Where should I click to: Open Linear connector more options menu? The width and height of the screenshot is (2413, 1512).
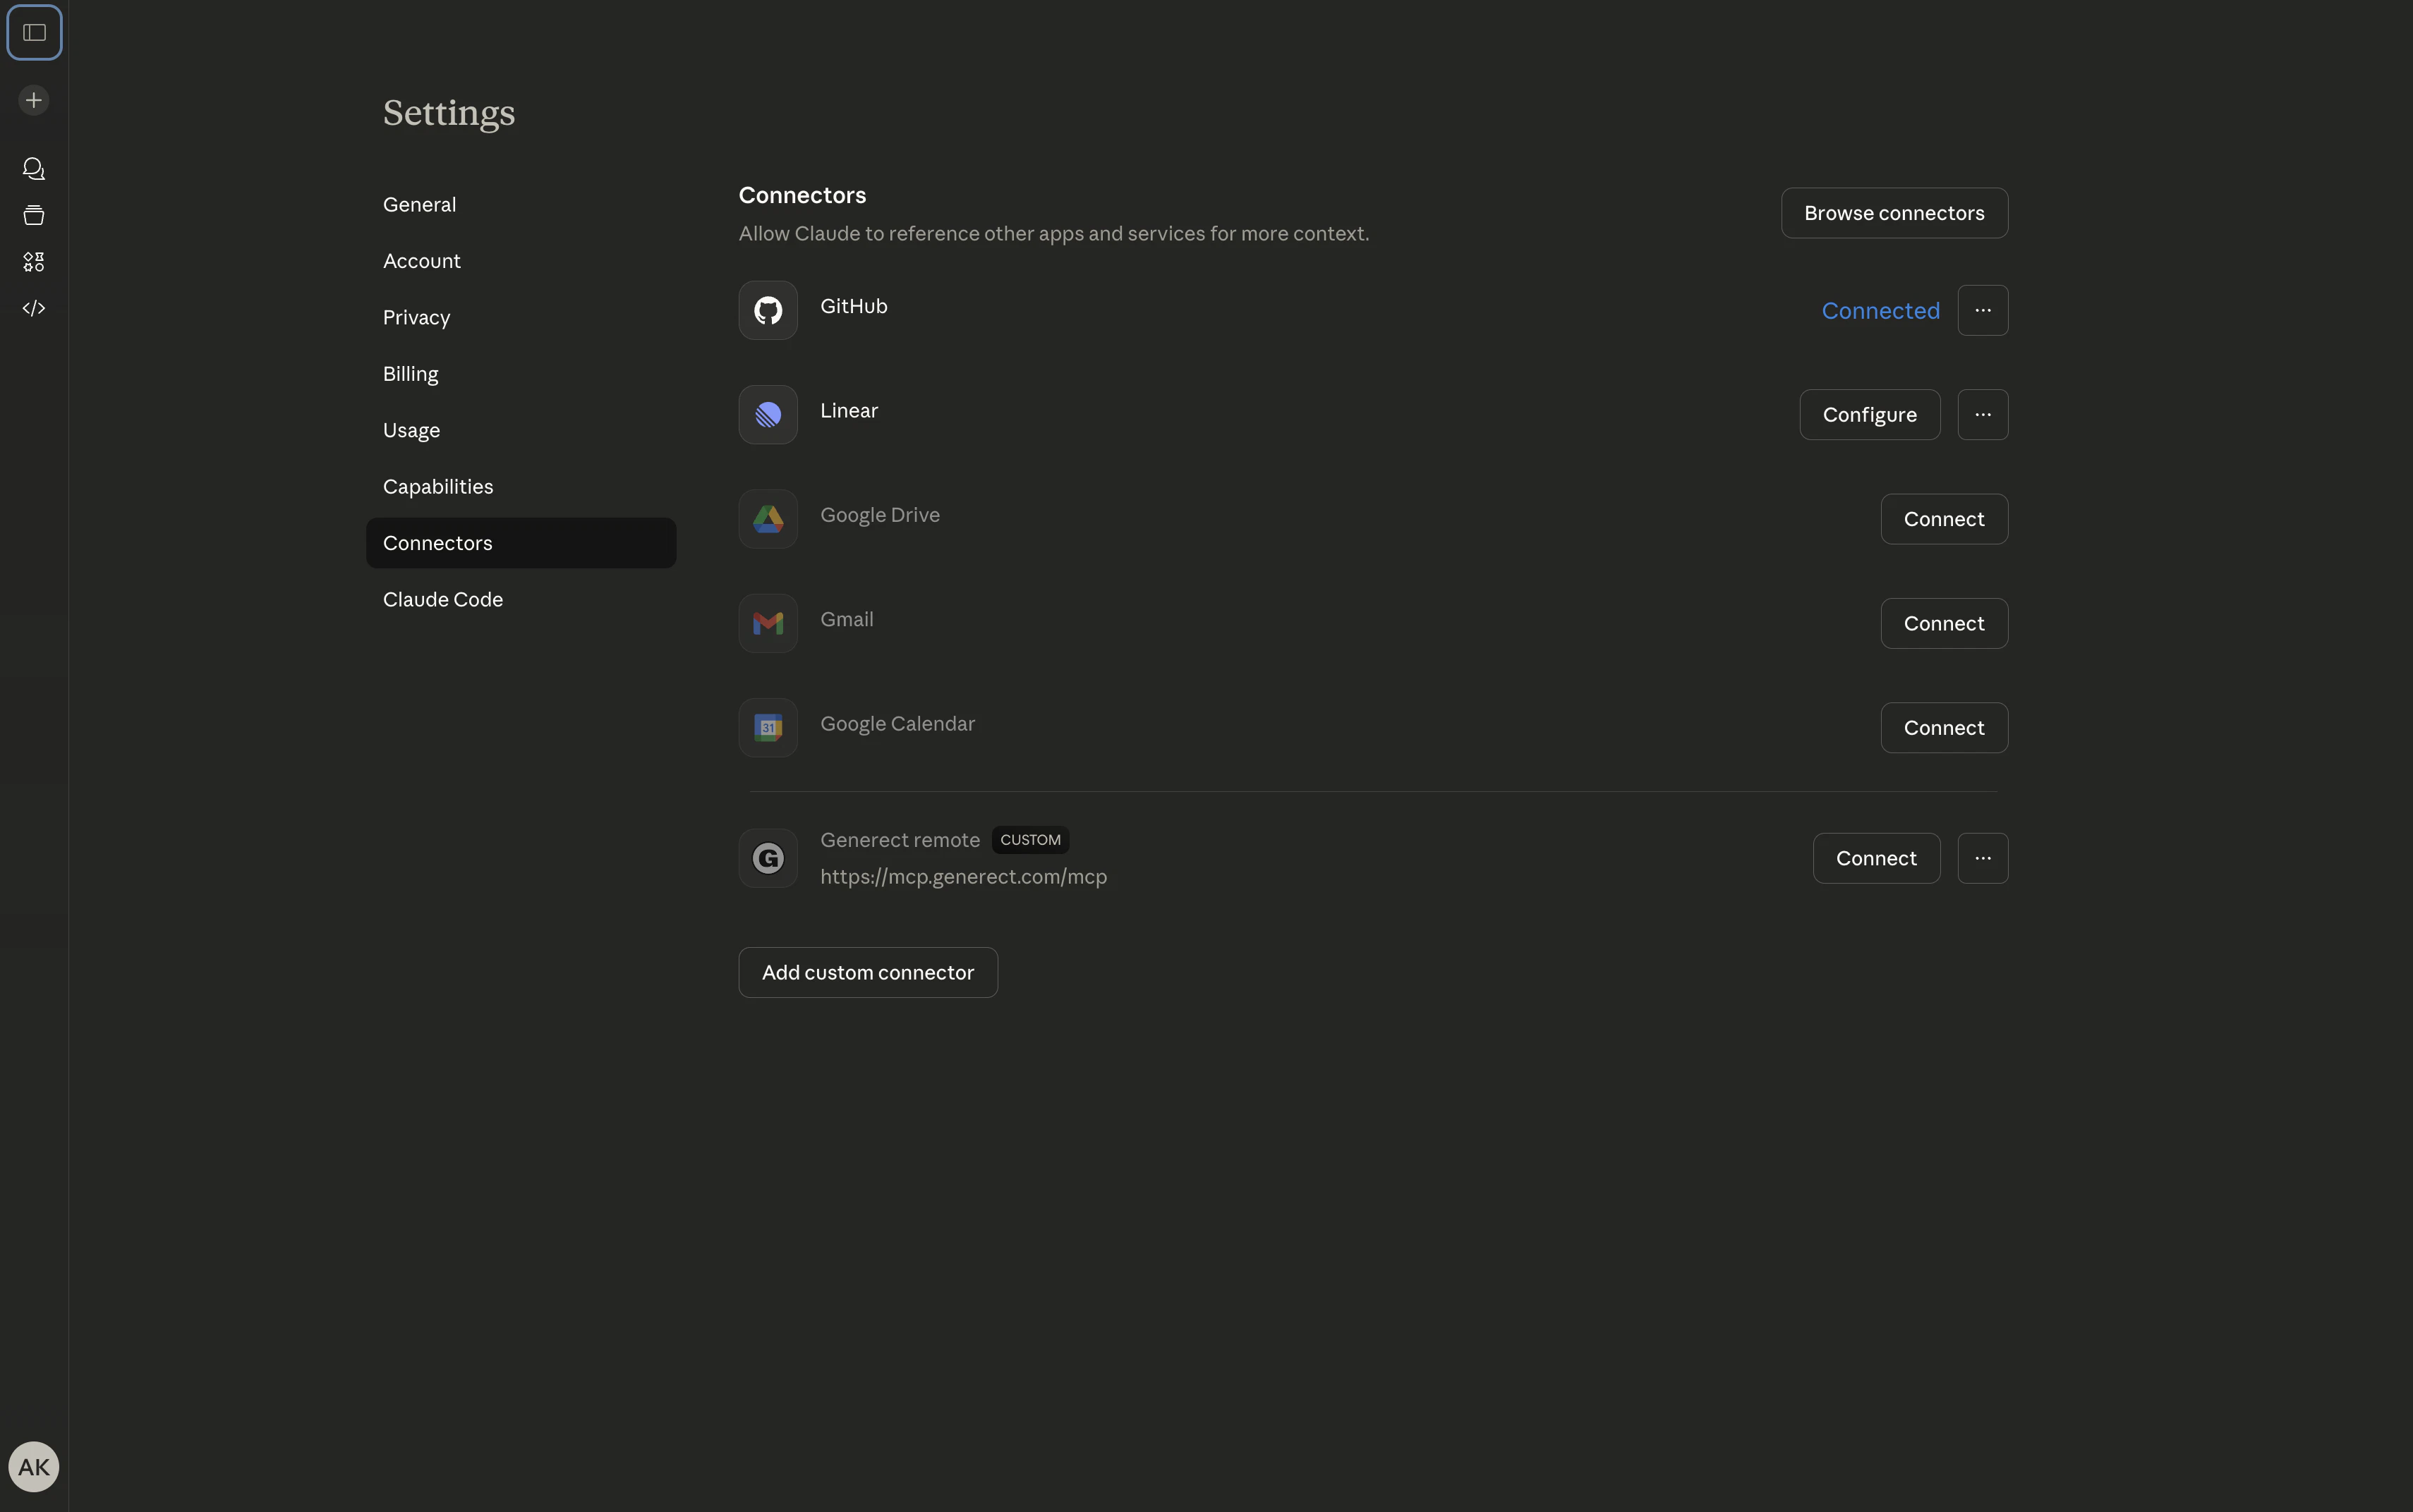click(x=1982, y=415)
